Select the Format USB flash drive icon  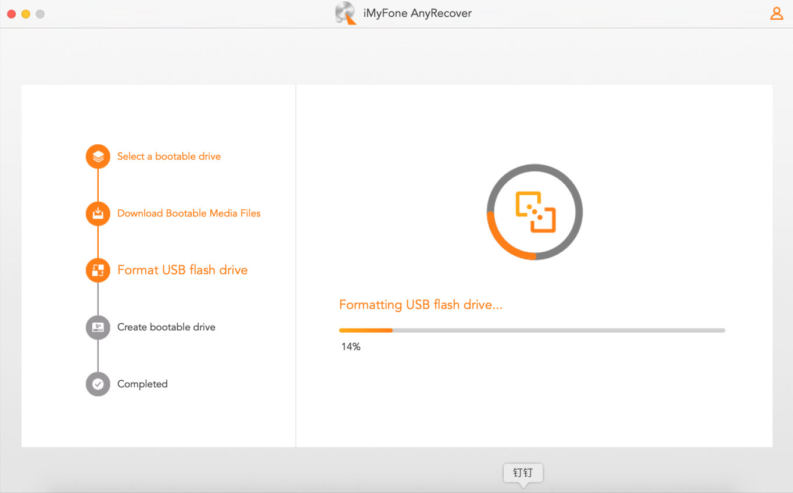(98, 270)
